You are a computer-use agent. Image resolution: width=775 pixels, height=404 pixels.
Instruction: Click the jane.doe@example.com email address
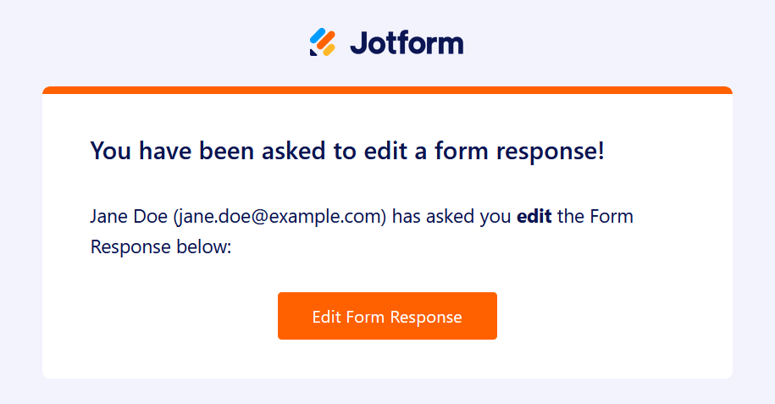pos(280,216)
